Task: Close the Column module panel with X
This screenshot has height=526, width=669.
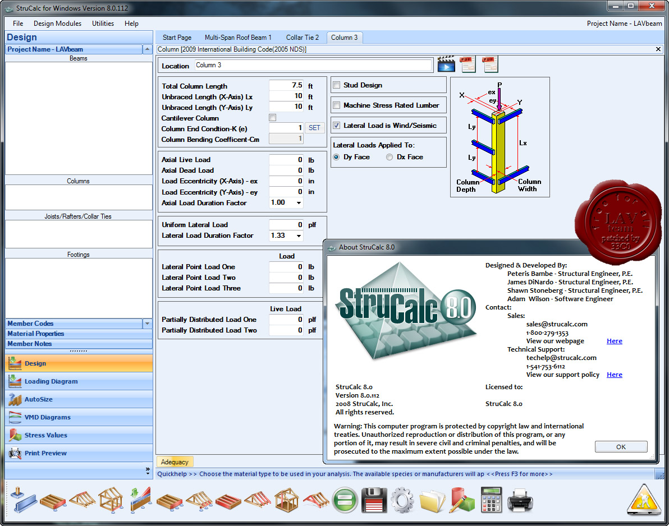Action: tap(658, 49)
